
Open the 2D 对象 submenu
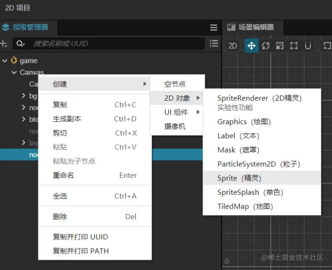pyautogui.click(x=177, y=98)
